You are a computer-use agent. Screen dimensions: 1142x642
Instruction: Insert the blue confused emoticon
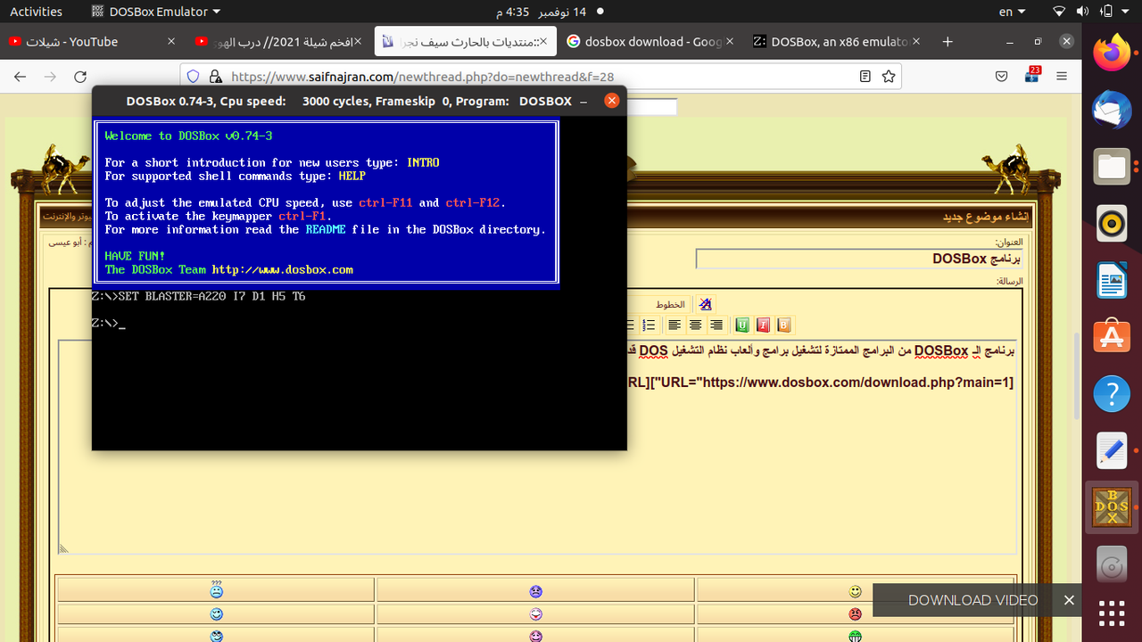216,590
